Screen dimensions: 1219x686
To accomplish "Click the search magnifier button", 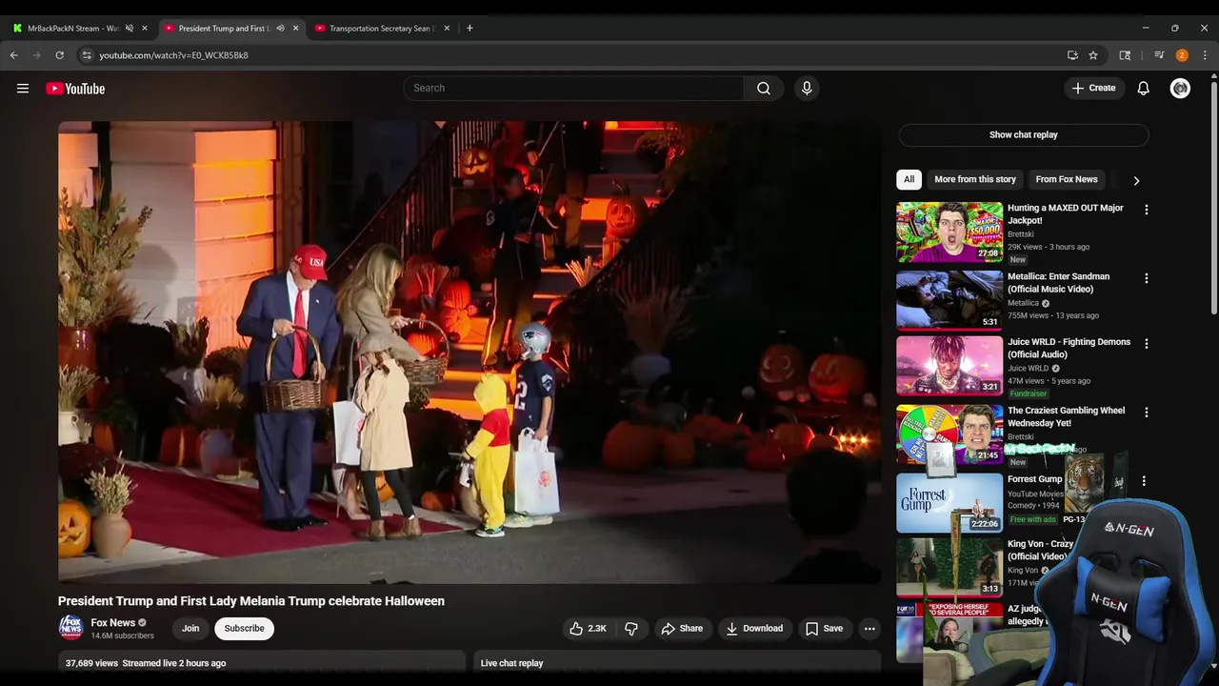I will (764, 88).
